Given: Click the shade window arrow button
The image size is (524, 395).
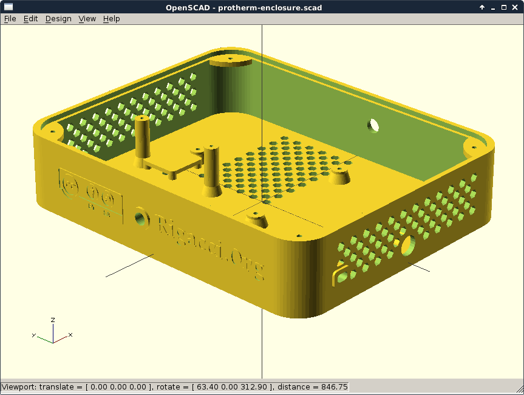Looking at the screenshot, I should (x=482, y=7).
